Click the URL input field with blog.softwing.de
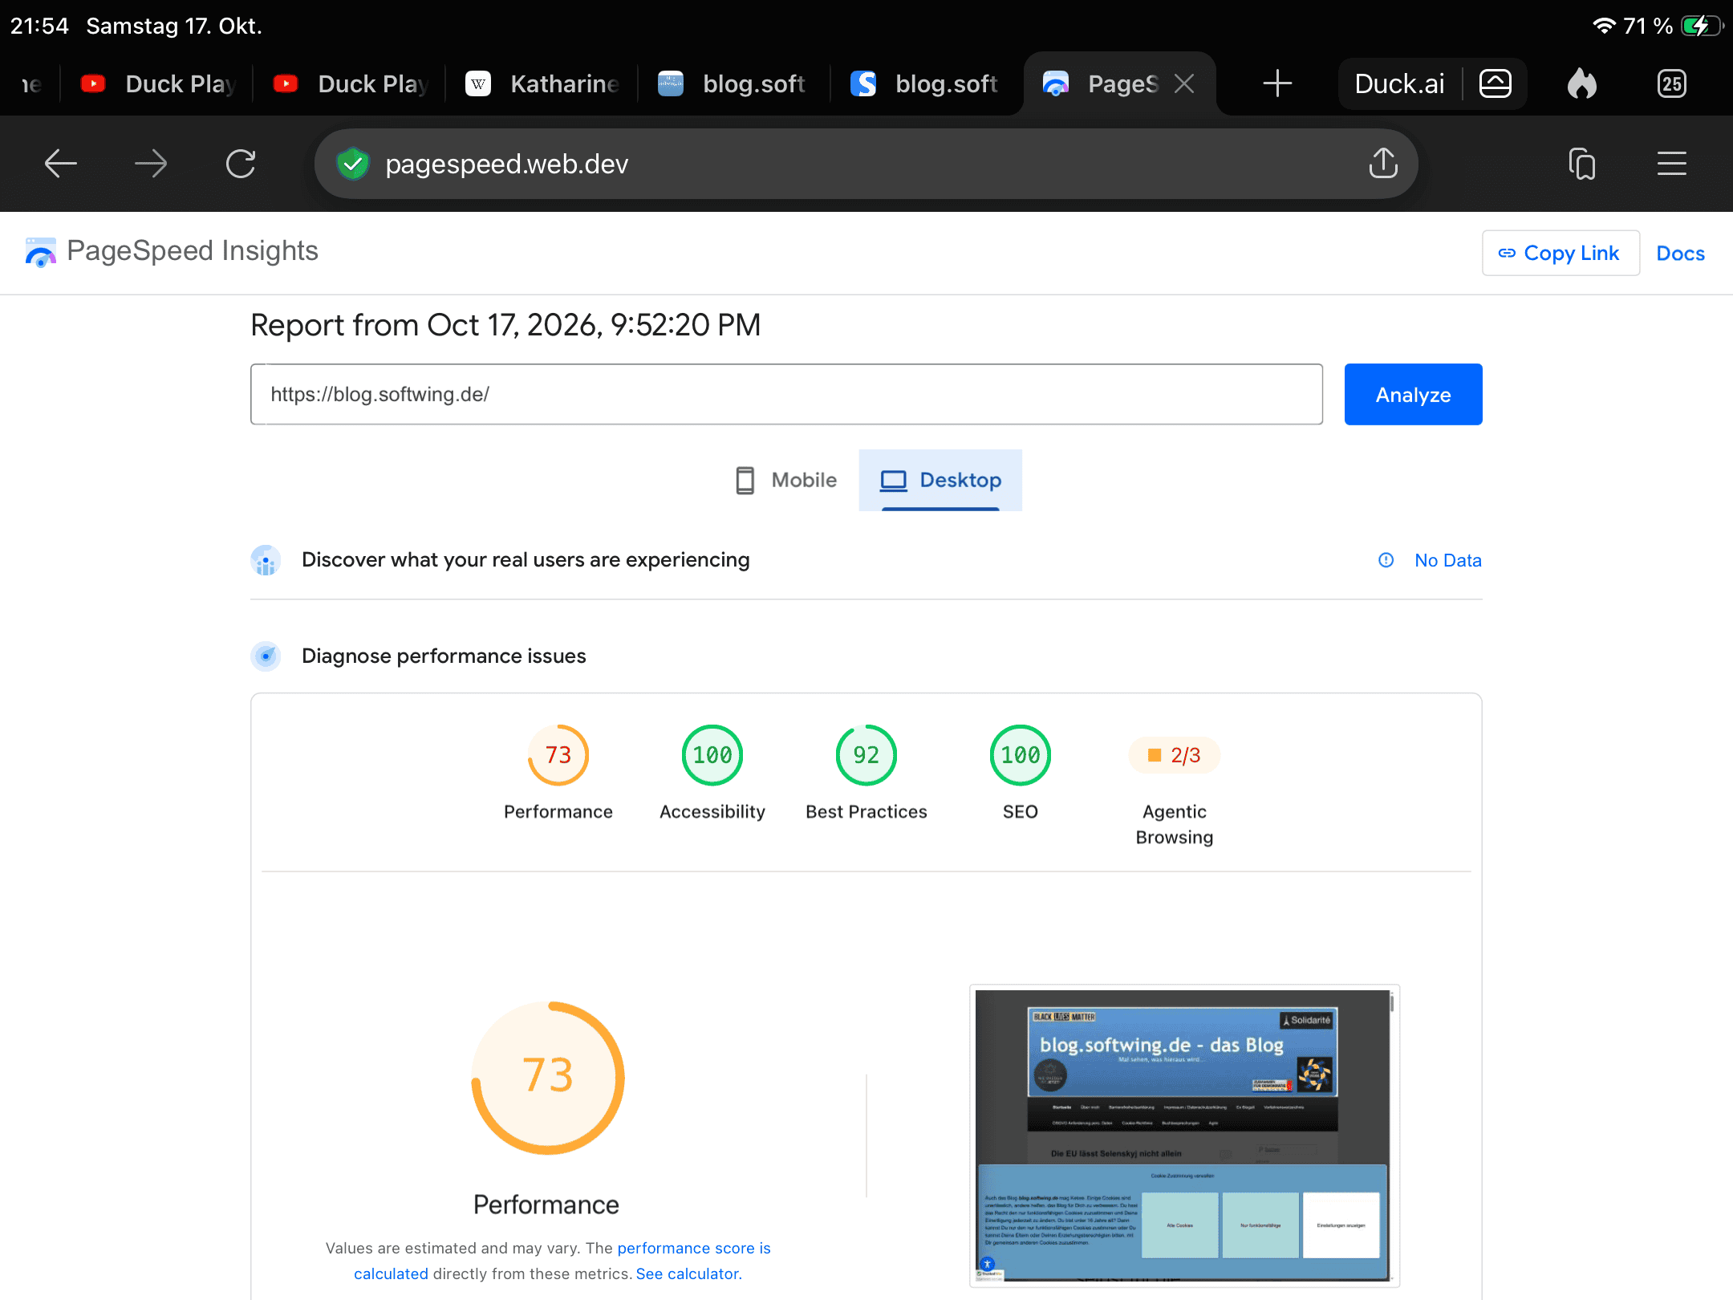Image resolution: width=1733 pixels, height=1300 pixels. coord(786,394)
